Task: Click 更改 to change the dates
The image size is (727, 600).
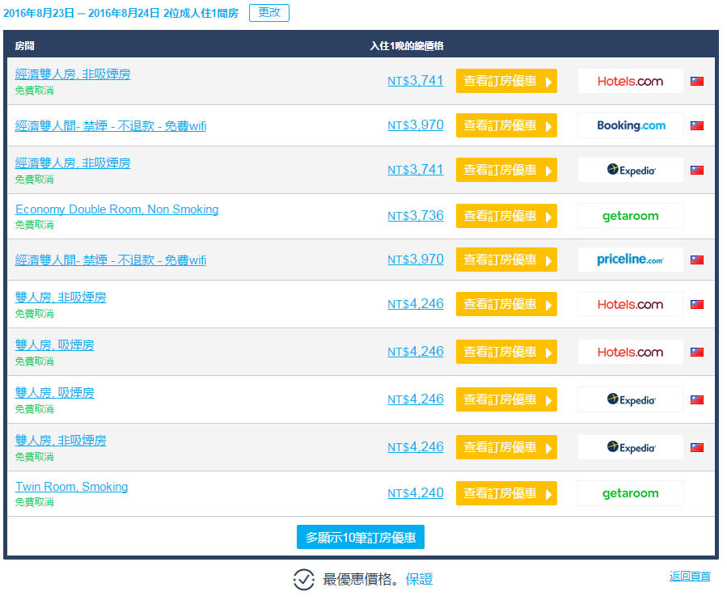Action: point(268,13)
